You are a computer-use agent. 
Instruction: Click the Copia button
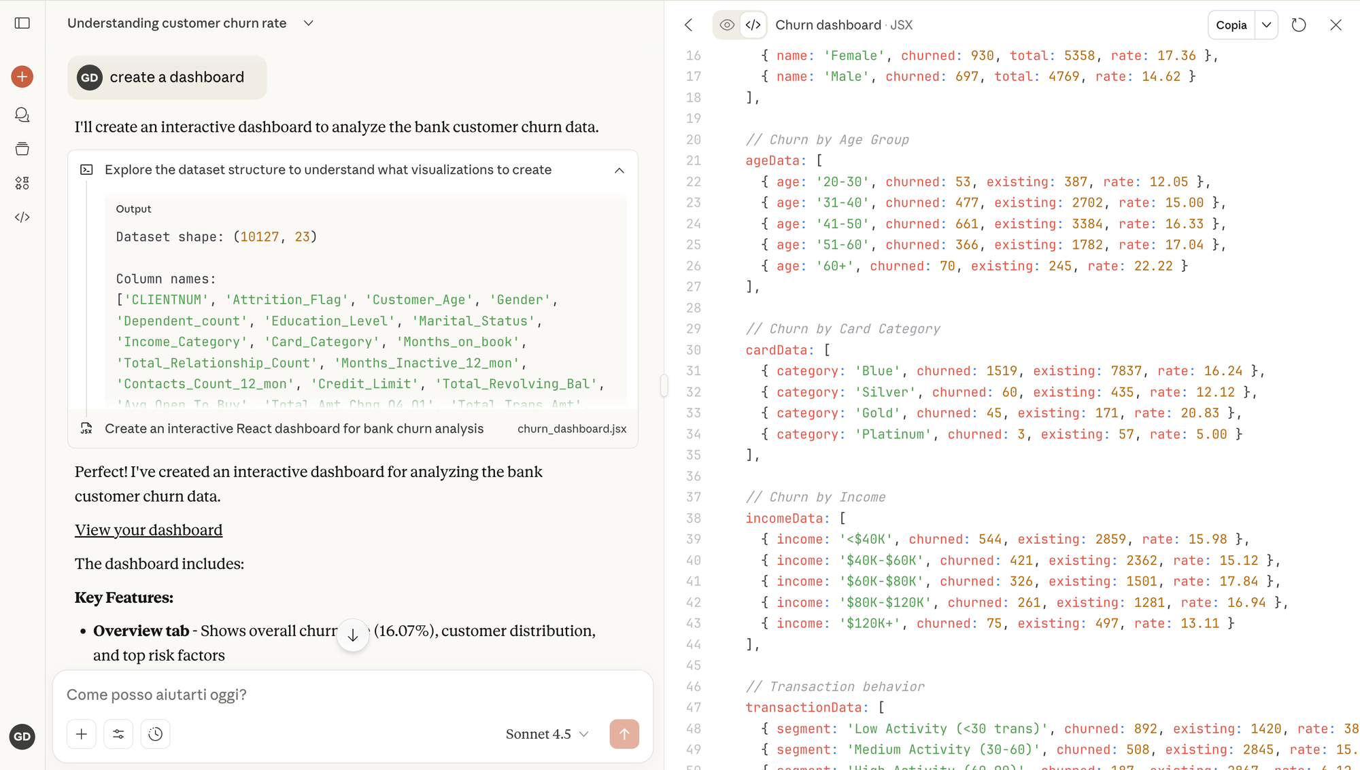click(1231, 25)
